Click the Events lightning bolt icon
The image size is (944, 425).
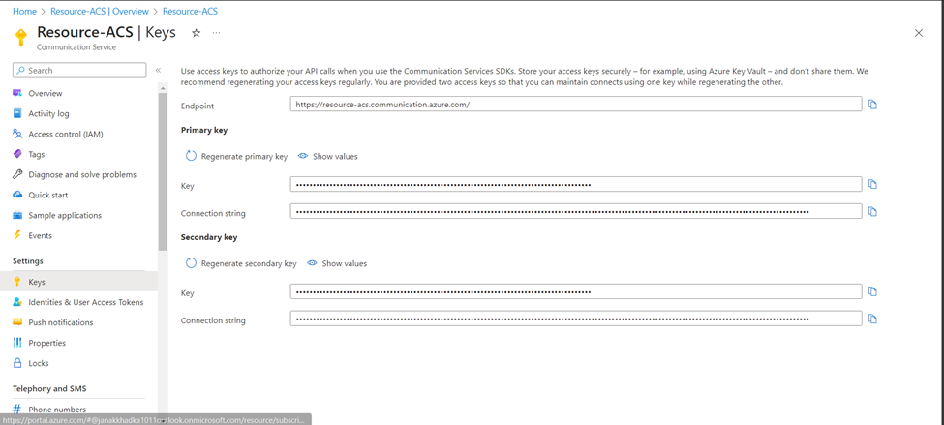[x=17, y=236]
